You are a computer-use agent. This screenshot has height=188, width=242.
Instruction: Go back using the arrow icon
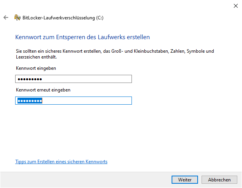pos(5,17)
